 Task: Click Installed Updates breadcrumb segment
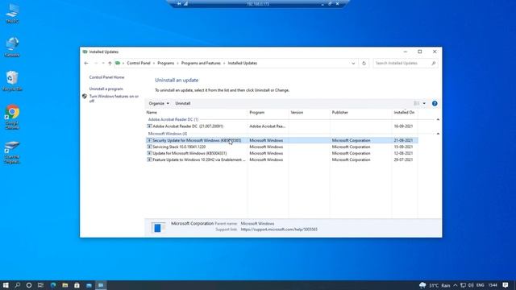click(243, 63)
